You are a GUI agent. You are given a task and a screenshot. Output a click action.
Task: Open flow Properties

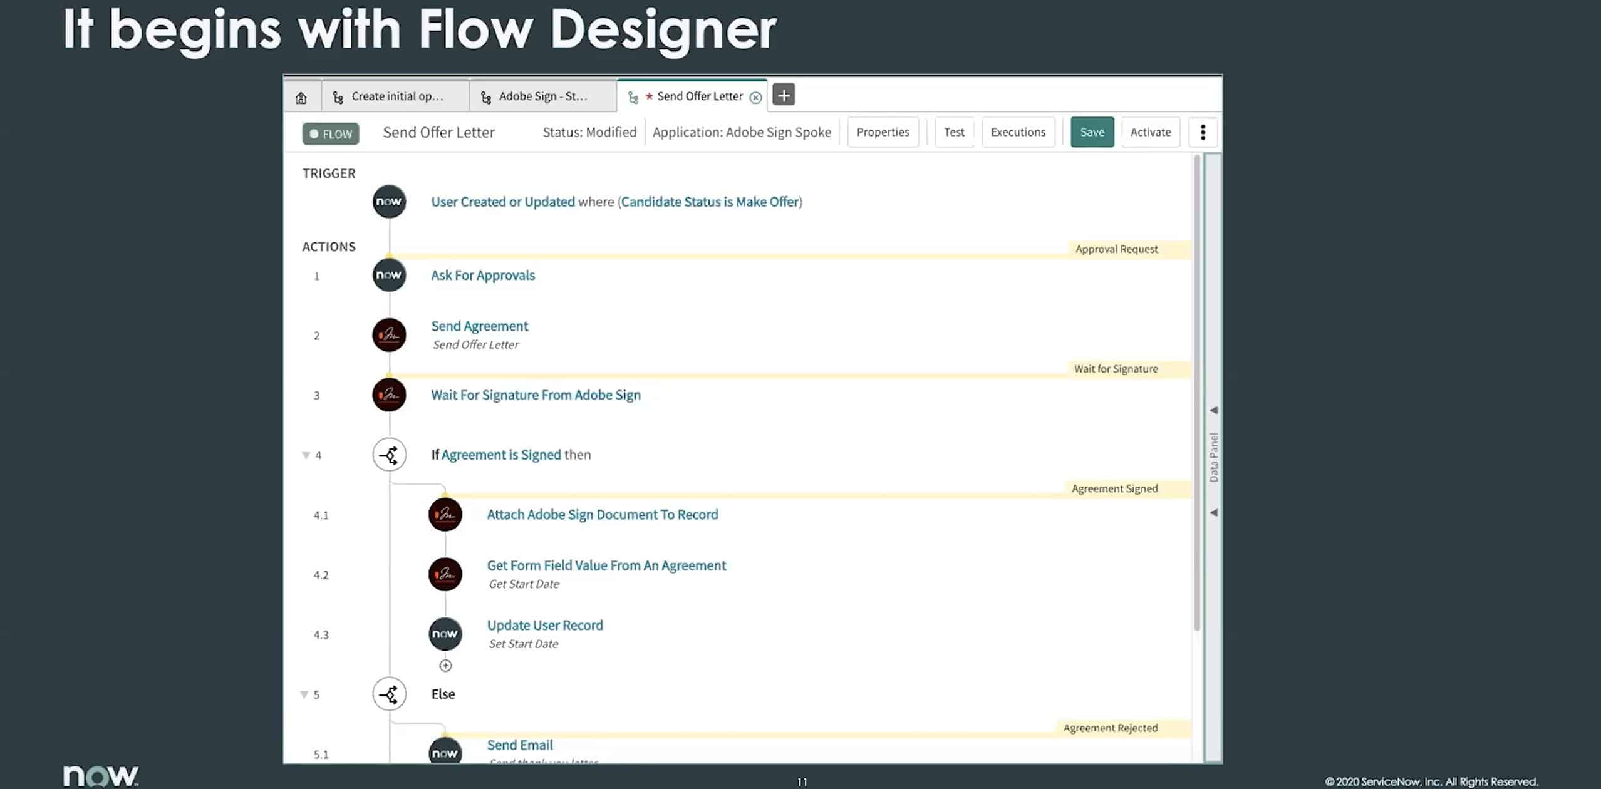(x=883, y=132)
